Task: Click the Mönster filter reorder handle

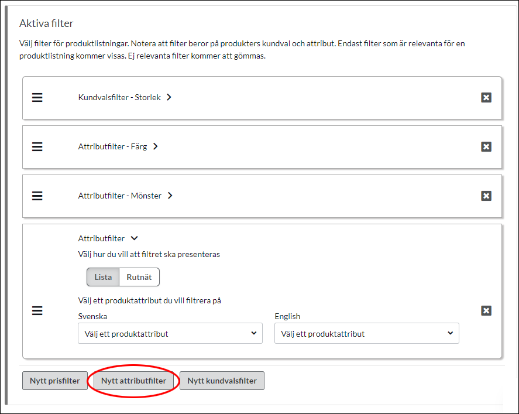Action: (37, 196)
